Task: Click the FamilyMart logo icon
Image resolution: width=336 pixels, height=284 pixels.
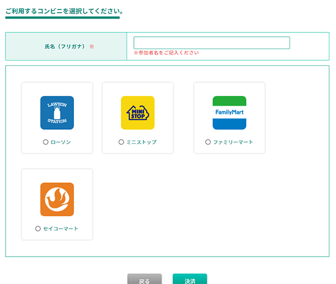Action: [229, 113]
